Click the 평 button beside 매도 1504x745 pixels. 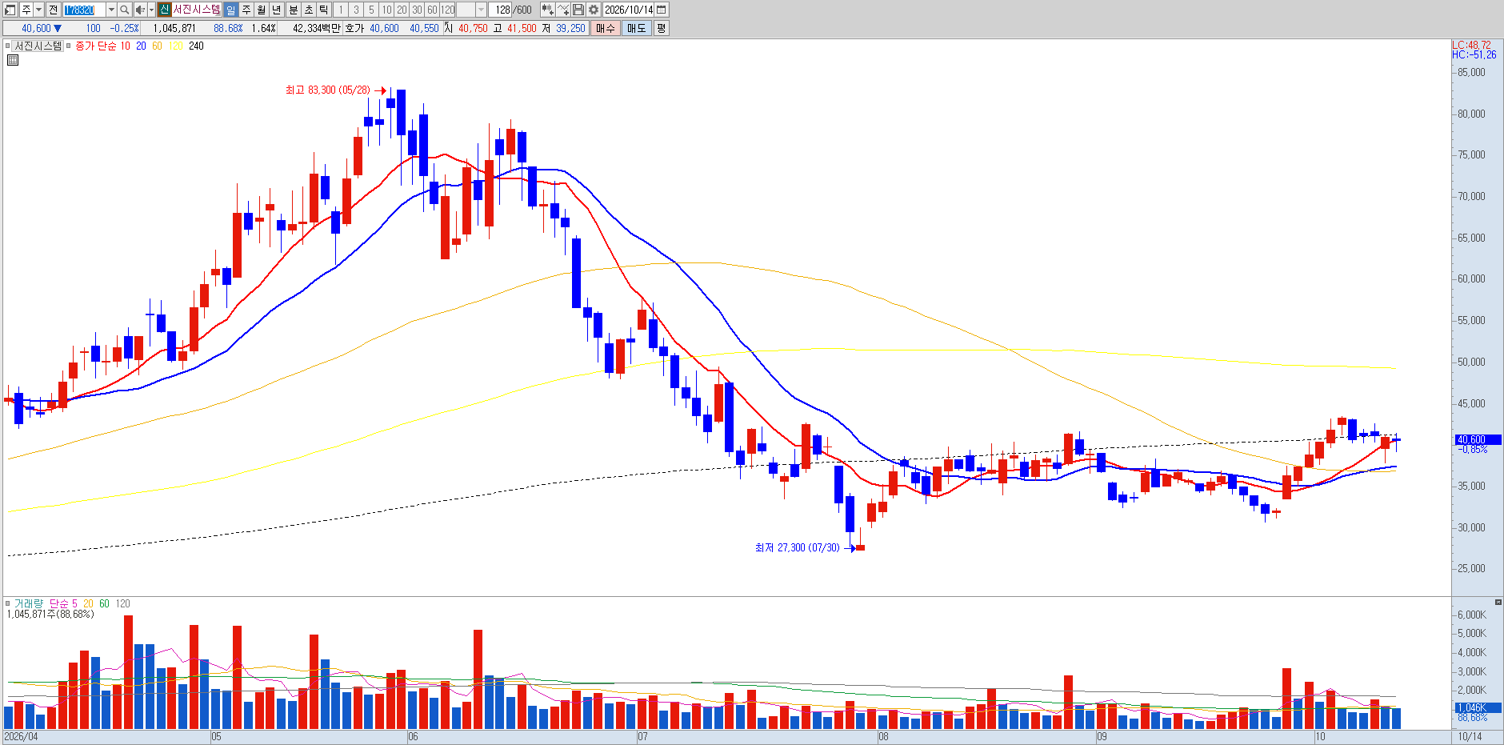pos(661,28)
